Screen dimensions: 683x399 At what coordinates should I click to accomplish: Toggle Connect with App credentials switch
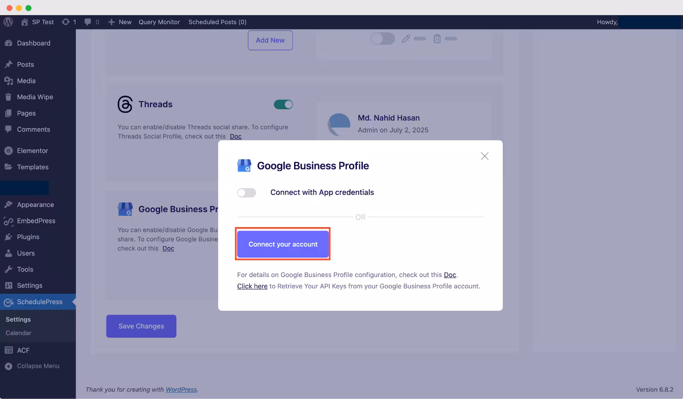[247, 193]
